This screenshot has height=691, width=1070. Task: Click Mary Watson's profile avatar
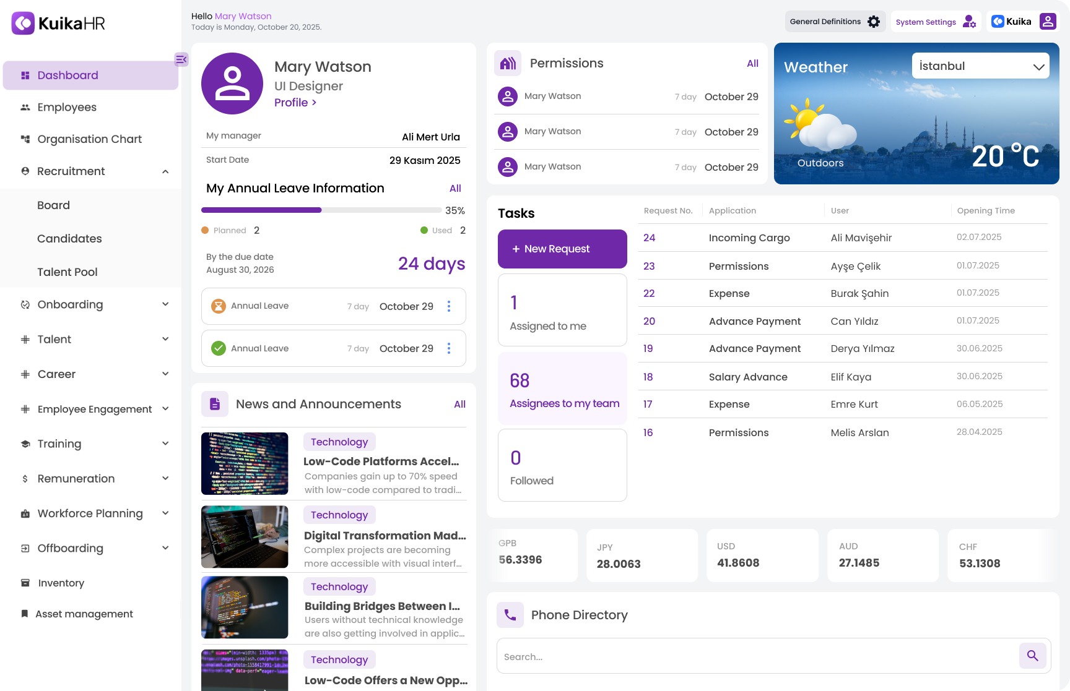click(x=232, y=84)
